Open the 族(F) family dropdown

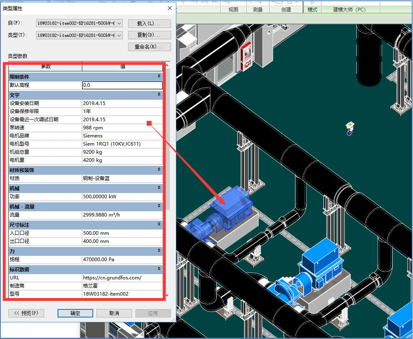(x=119, y=24)
